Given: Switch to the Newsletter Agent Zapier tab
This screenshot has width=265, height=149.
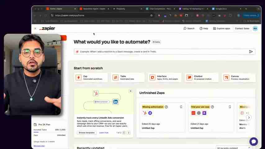Looking at the screenshot, I should 94,9.
